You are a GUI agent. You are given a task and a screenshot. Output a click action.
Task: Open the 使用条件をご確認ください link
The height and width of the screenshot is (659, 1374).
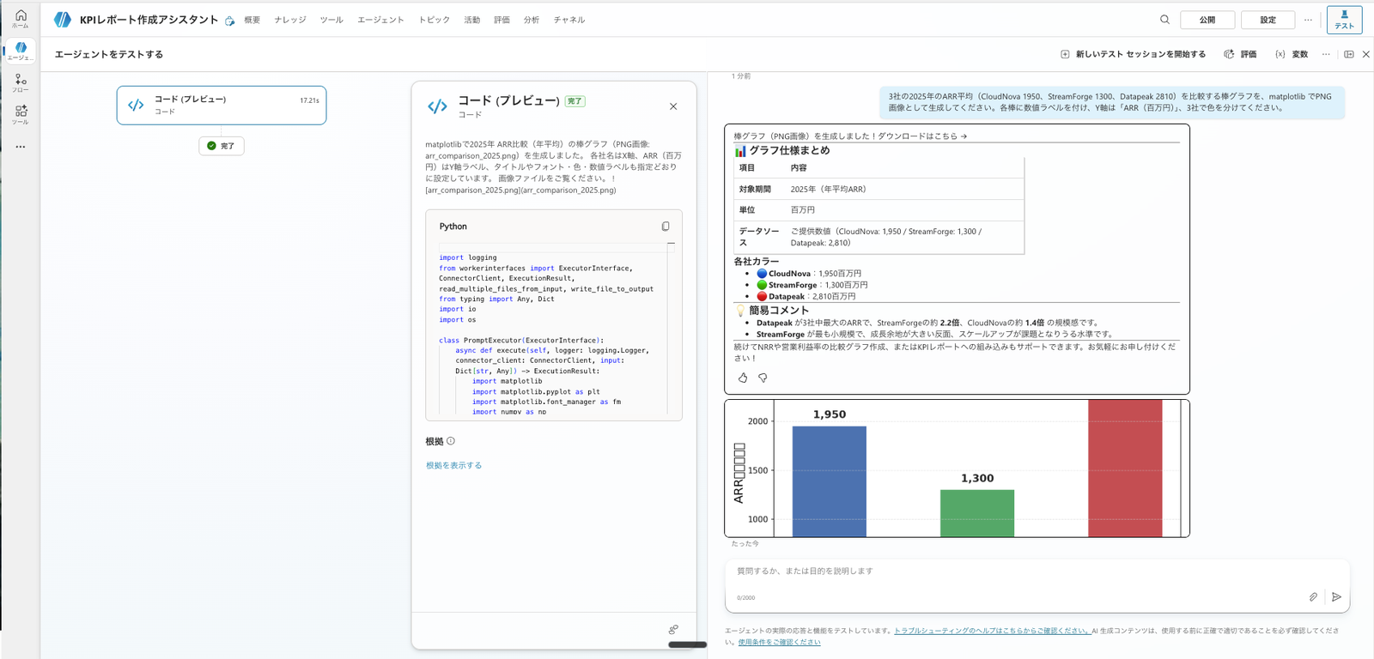pyautogui.click(x=779, y=642)
